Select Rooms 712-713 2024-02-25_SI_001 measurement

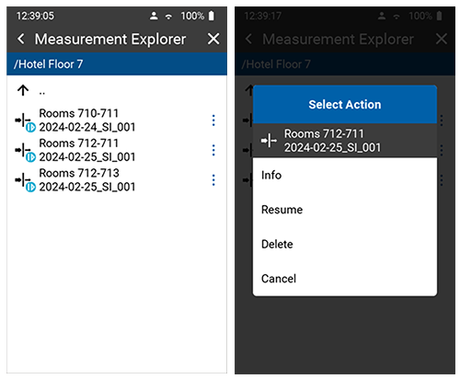pyautogui.click(x=87, y=180)
